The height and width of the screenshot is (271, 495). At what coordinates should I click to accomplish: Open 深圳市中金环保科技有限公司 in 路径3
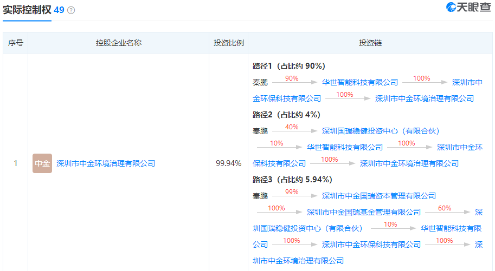(371, 244)
